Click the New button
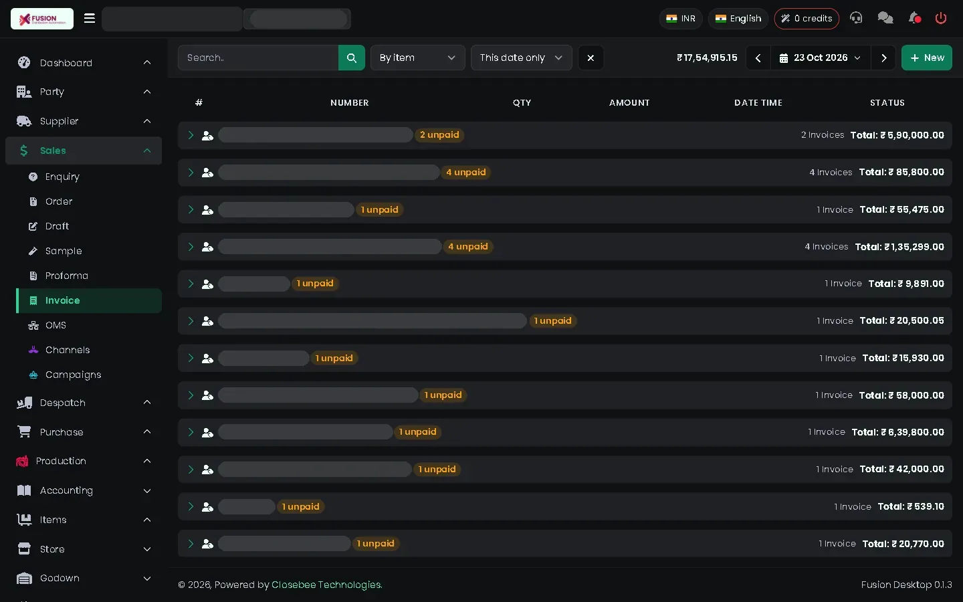 [x=926, y=58]
